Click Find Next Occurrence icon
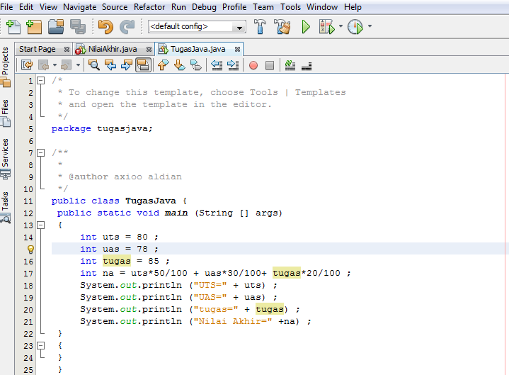Image resolution: width=509 pixels, height=375 pixels. click(127, 65)
